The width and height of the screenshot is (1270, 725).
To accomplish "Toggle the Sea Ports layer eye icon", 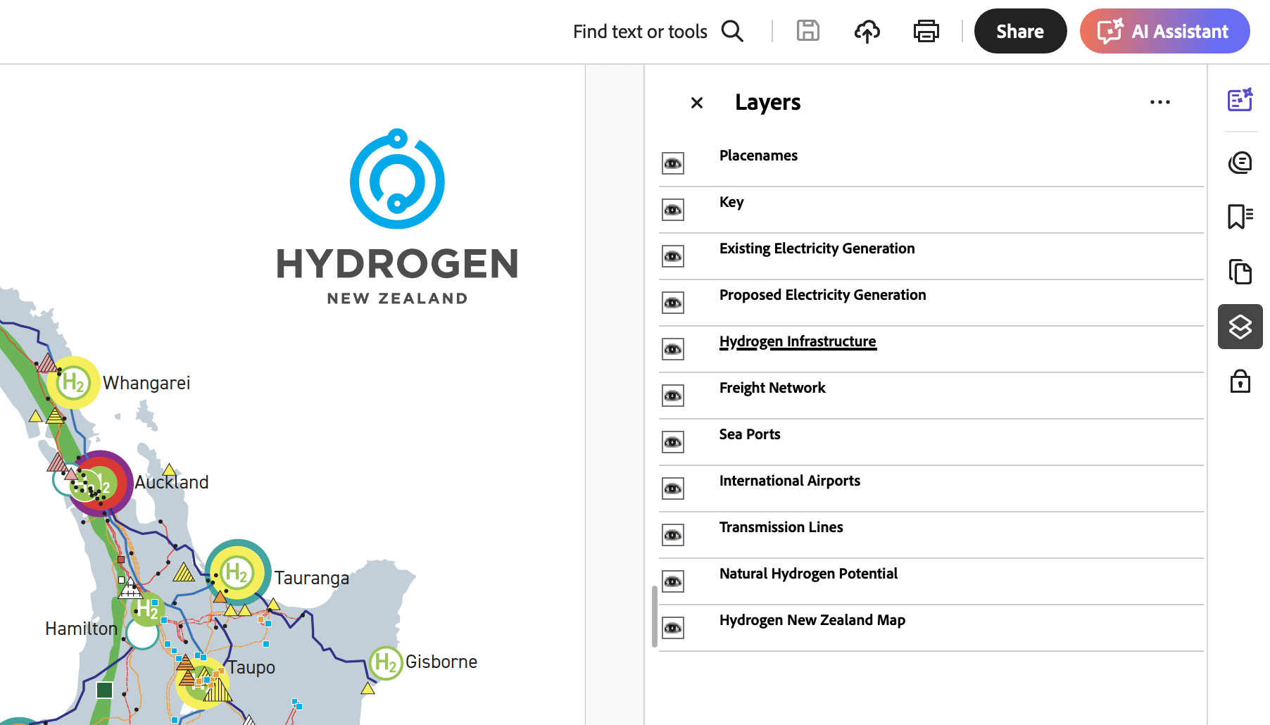I will 672,441.
